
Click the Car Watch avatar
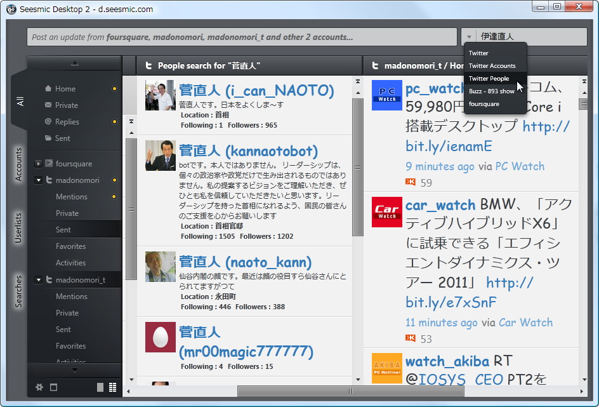[387, 212]
